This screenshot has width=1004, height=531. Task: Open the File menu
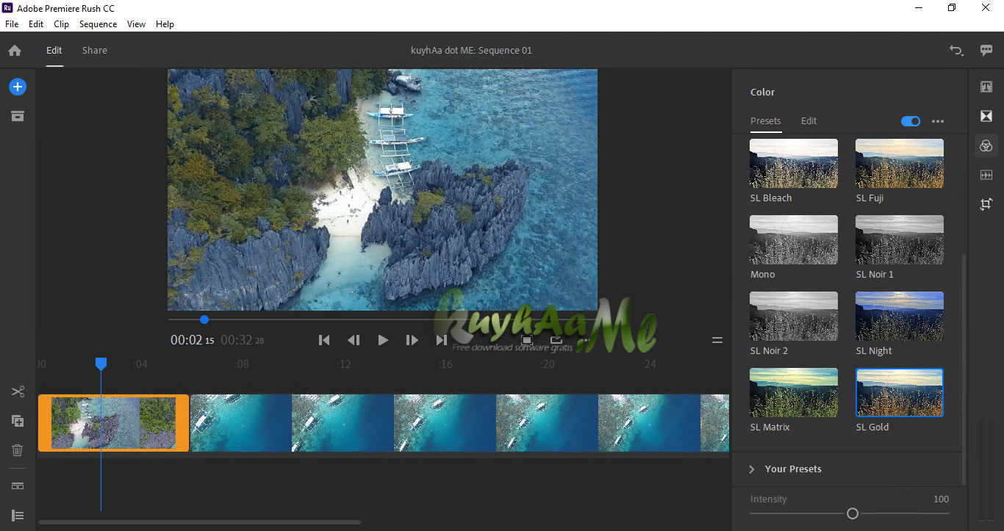(12, 24)
